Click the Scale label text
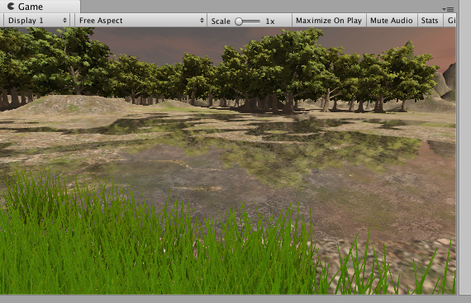The height and width of the screenshot is (303, 471). (221, 21)
